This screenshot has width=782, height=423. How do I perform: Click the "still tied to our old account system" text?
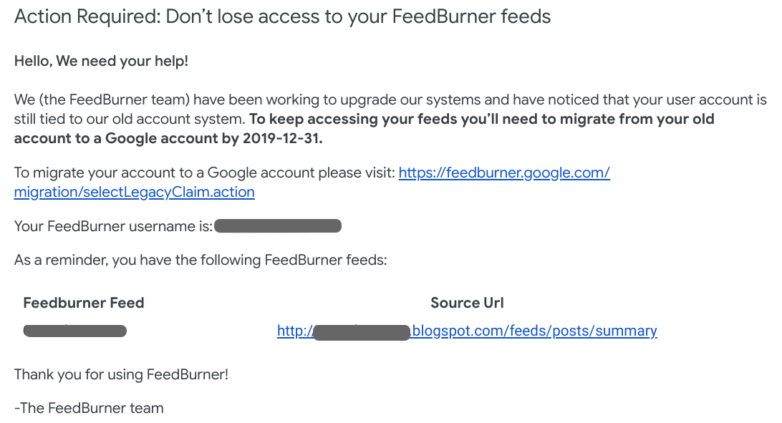point(130,119)
